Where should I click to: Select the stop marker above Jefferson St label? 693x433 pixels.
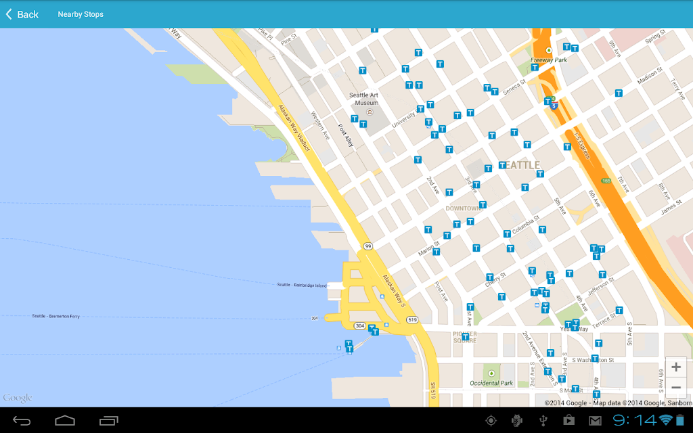(602, 275)
